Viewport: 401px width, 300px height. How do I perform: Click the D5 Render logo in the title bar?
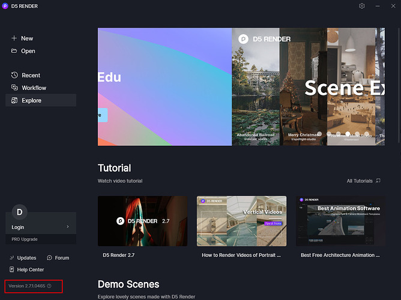tap(5, 6)
